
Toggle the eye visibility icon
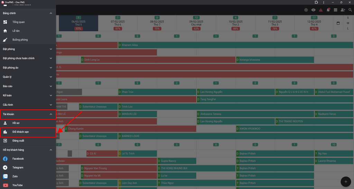(x=313, y=10)
